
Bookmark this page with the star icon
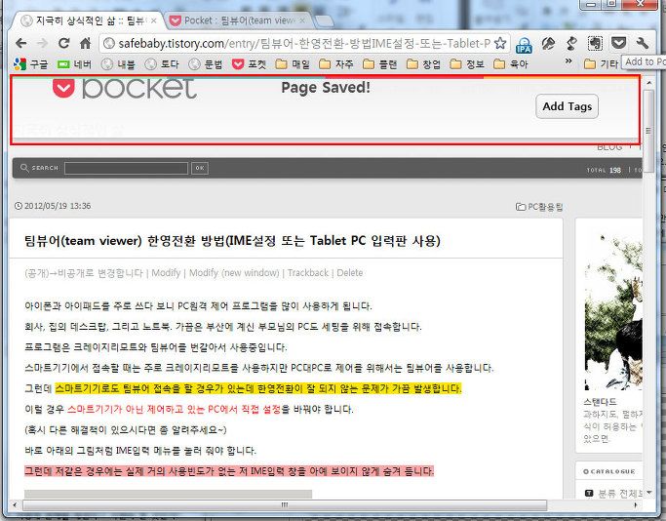[x=500, y=43]
